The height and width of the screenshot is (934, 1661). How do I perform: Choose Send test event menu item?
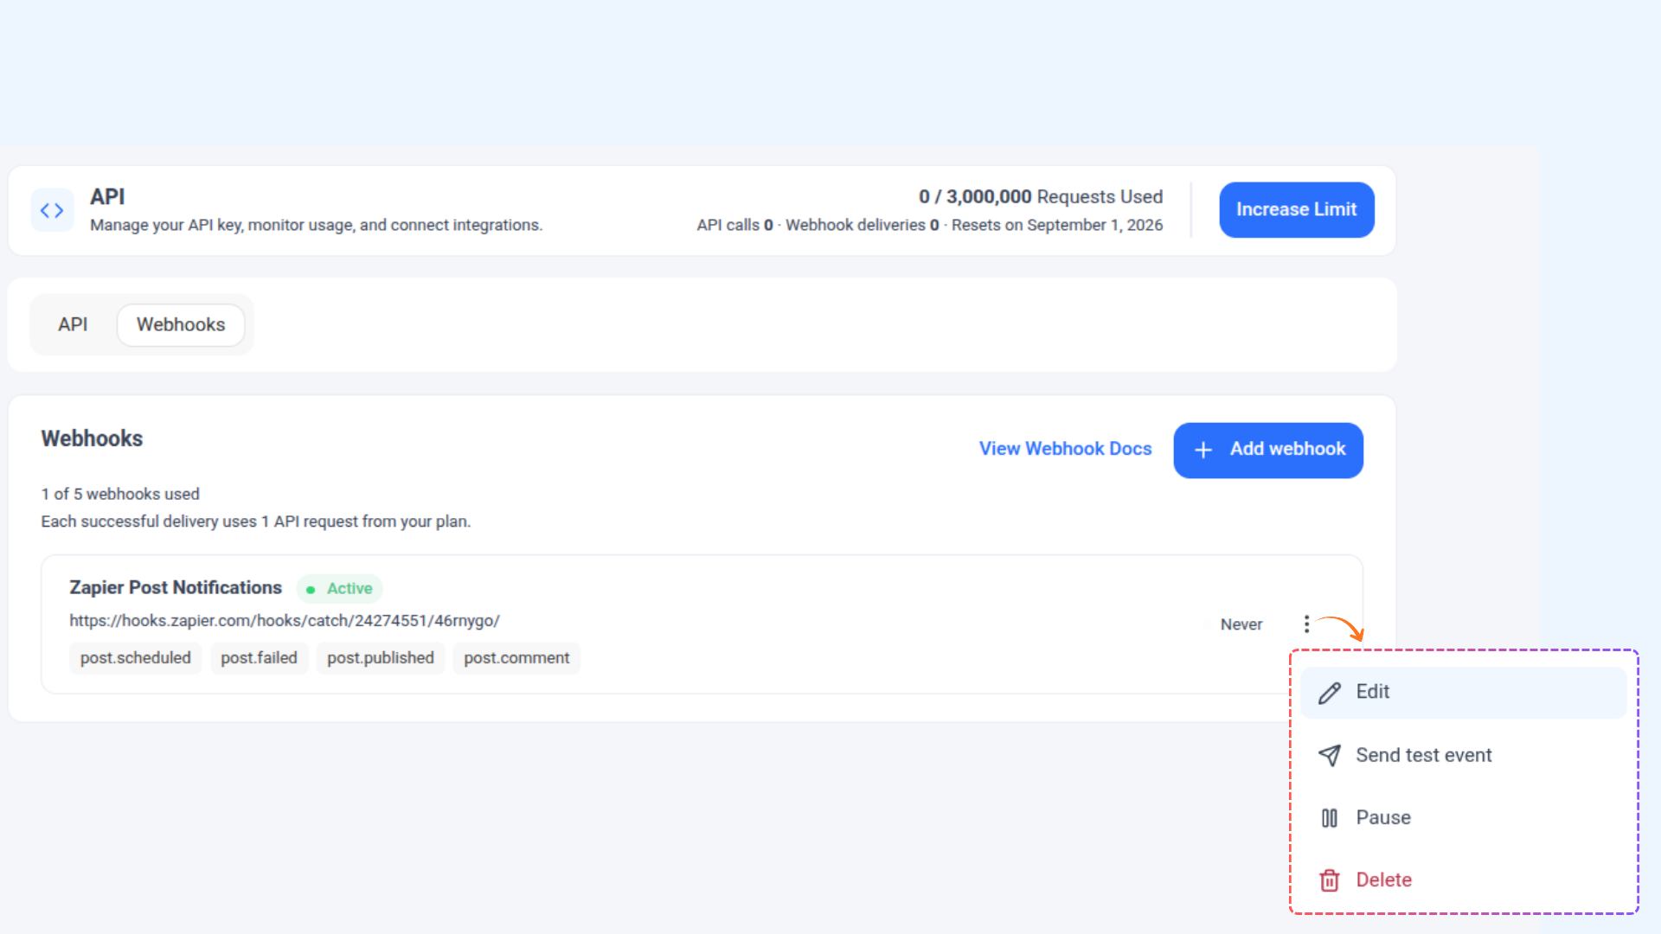tap(1463, 755)
